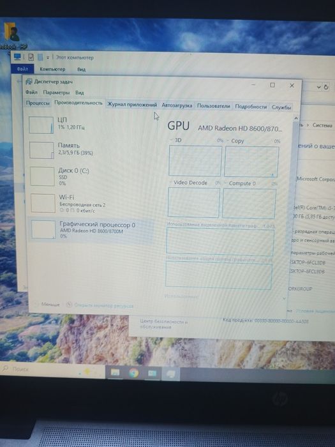Viewport: 335px width, 447px height.
Task: Click the ЦП mini graph thumbnail
Action: [x=41, y=125]
